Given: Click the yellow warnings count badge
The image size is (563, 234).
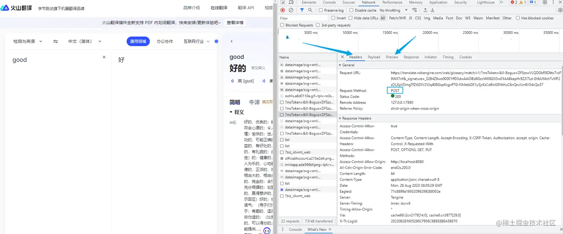Looking at the screenshot, I should coord(523,2).
